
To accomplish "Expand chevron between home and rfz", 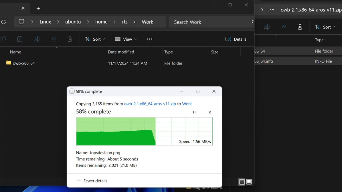I will click(115, 22).
